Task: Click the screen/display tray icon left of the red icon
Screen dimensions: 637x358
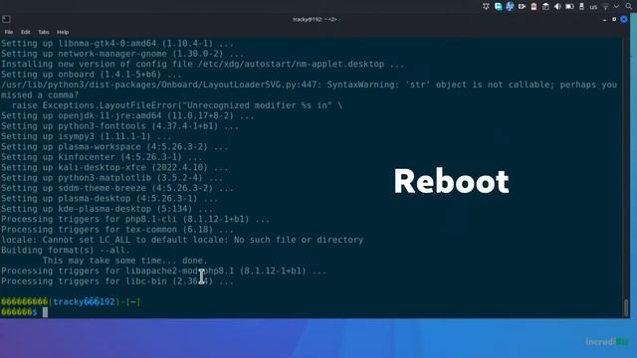Action: [522, 7]
